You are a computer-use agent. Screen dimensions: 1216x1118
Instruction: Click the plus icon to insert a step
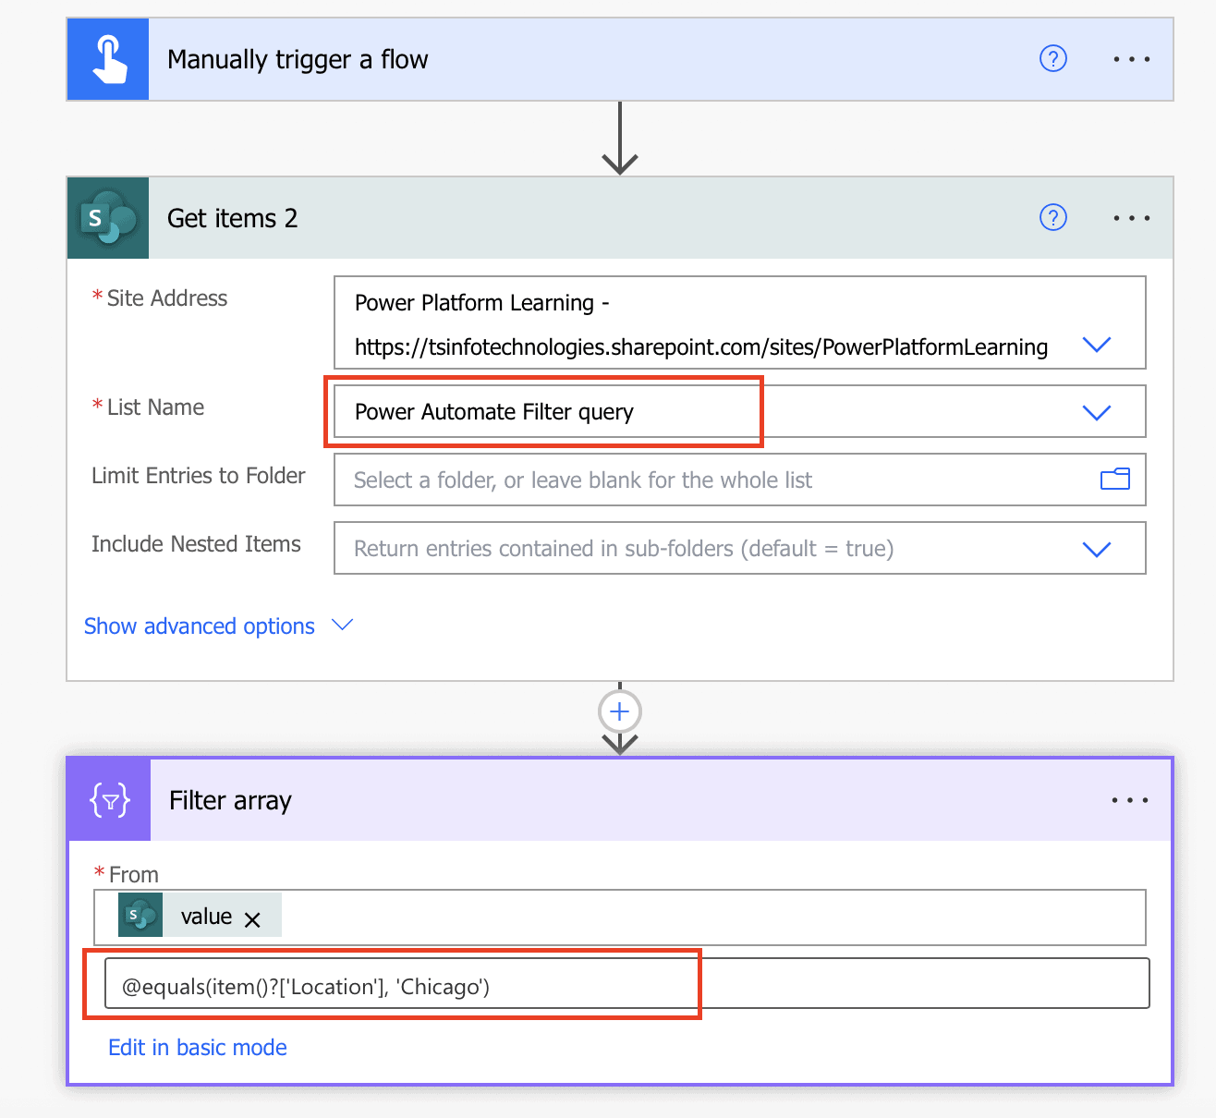619,711
